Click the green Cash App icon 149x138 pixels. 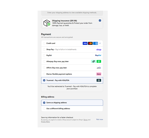coord(99,61)
